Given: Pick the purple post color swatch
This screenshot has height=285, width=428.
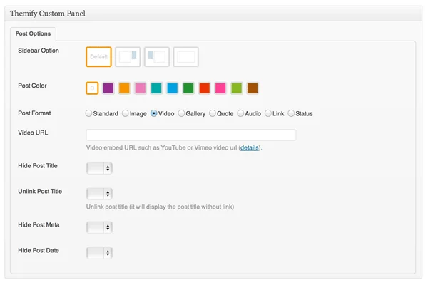Looking at the screenshot, I should click(108, 88).
